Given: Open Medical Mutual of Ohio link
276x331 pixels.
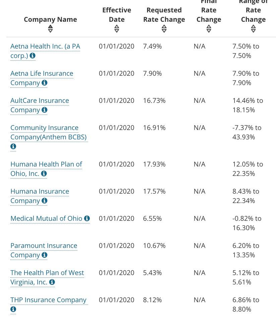Looking at the screenshot, I should [46, 218].
